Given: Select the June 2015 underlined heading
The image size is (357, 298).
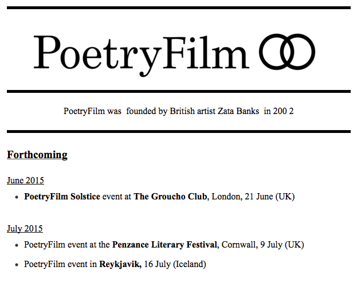Looking at the screenshot, I should pos(25,181).
